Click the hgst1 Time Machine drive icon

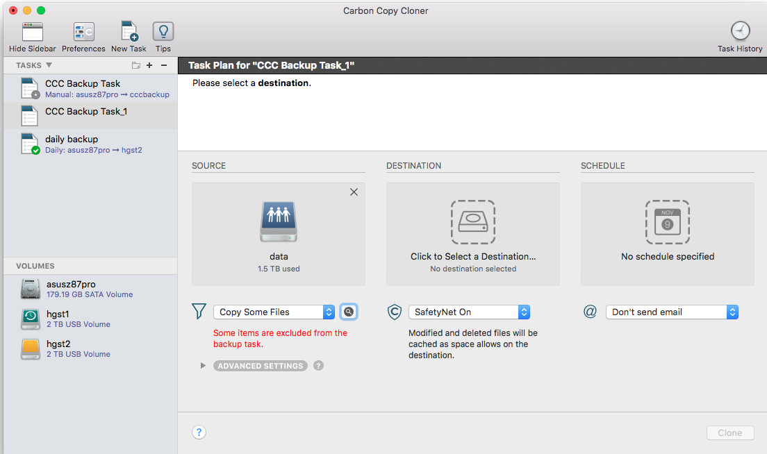31,319
